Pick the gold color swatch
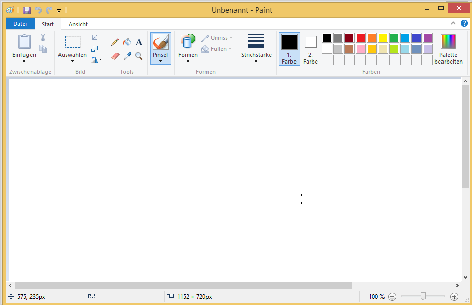 pyautogui.click(x=372, y=49)
